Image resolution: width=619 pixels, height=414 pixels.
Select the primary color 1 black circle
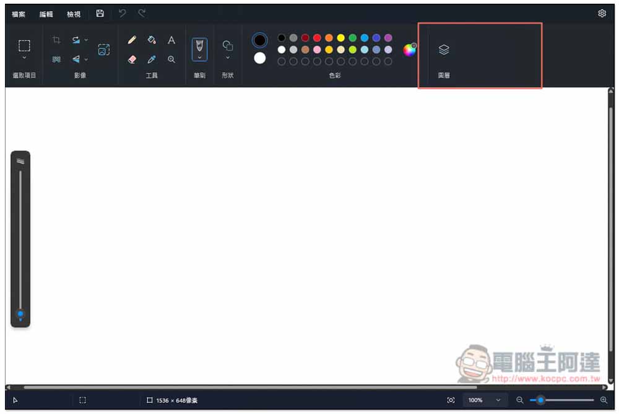pos(260,40)
